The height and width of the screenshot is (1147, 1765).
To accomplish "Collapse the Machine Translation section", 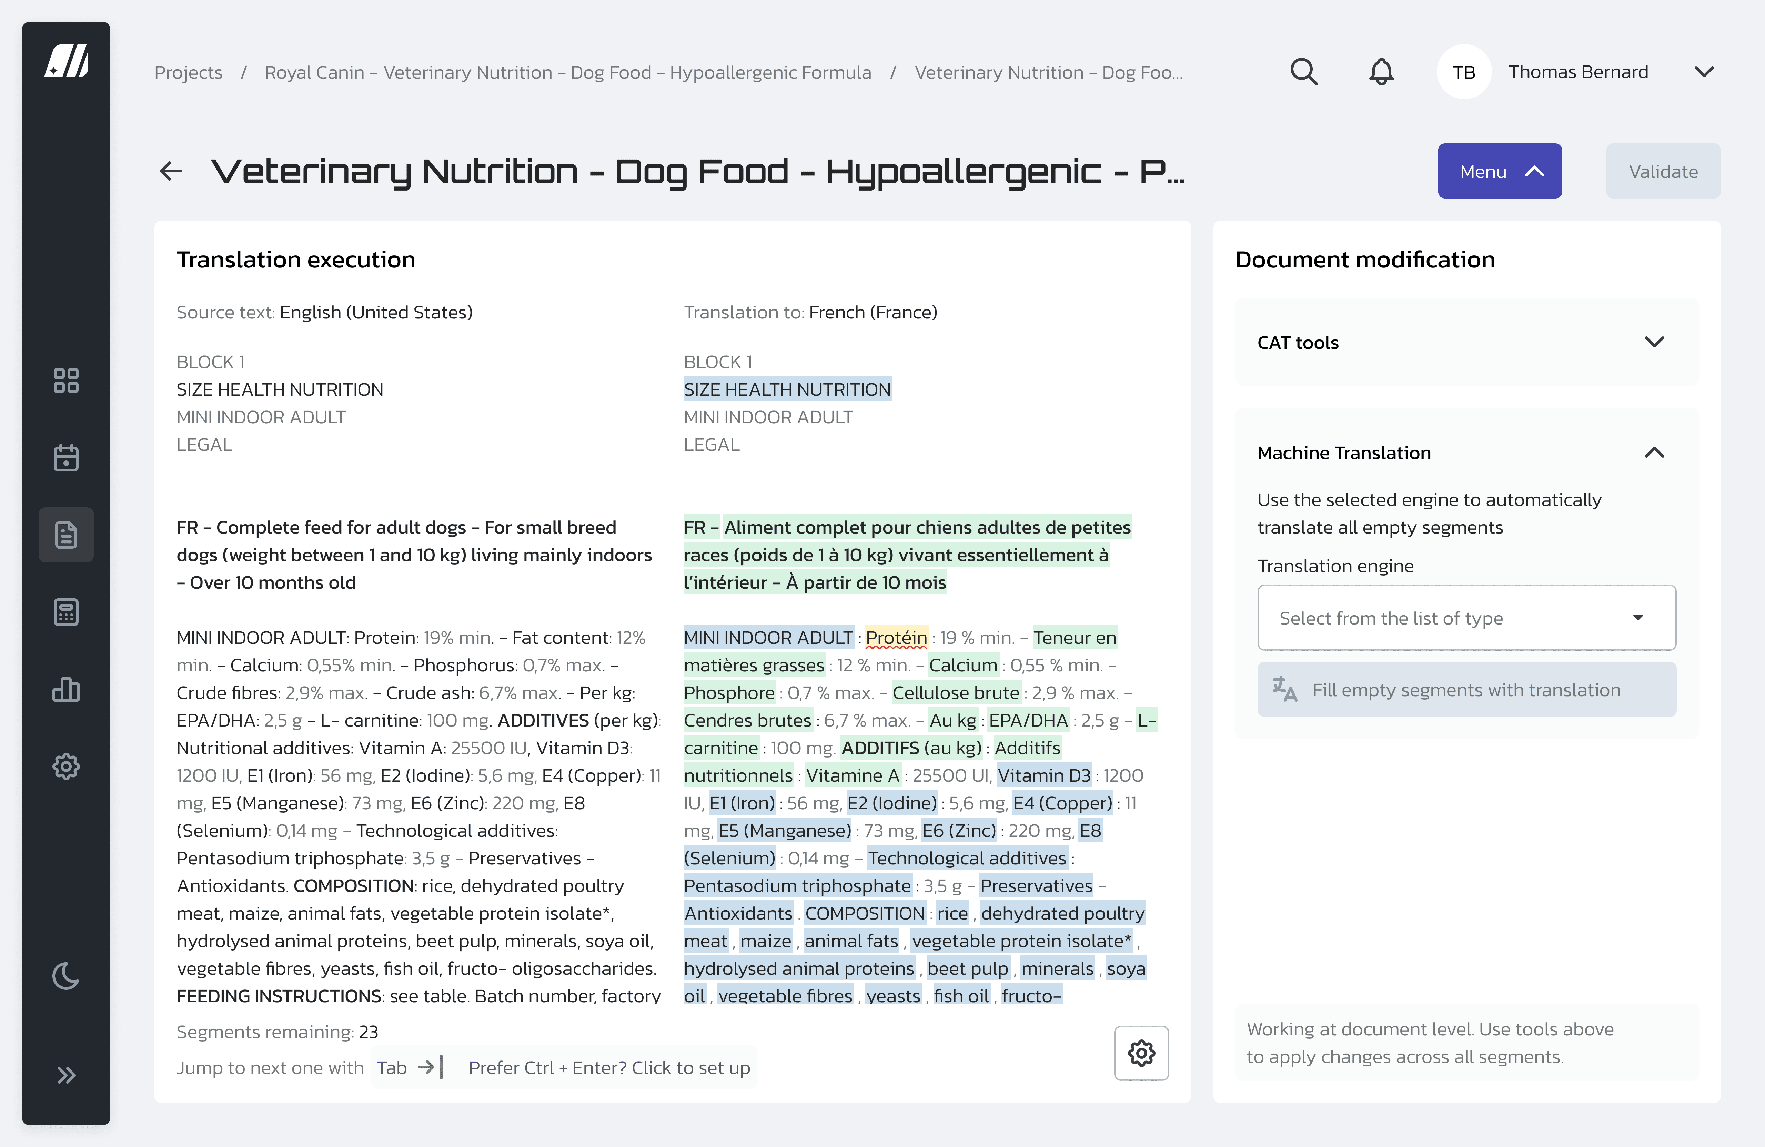I will (1654, 452).
